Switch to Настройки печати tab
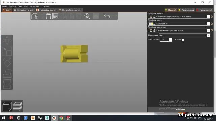Viewport: 216px width, 121px height. [23, 10]
